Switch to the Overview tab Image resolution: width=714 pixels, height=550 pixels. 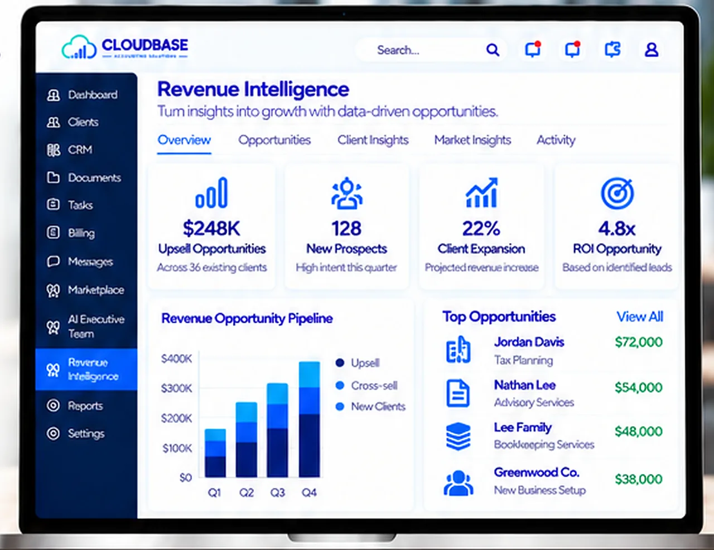[x=184, y=140]
